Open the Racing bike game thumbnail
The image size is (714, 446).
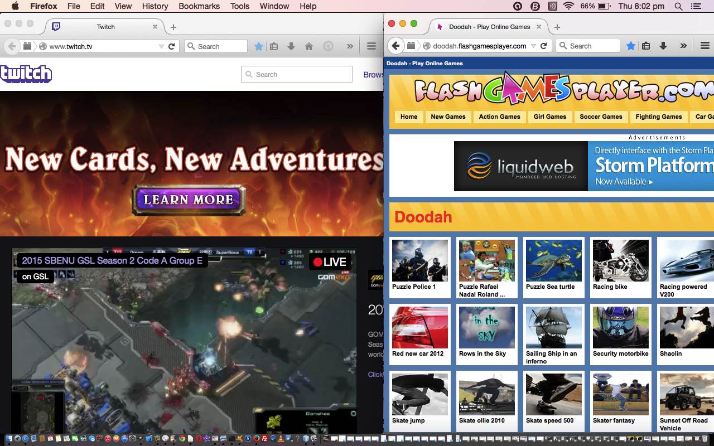pyautogui.click(x=621, y=260)
